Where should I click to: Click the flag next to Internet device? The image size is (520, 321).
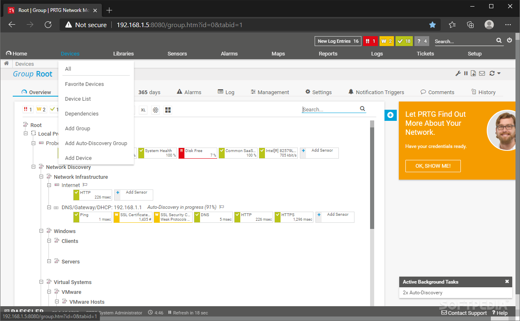tap(85, 185)
